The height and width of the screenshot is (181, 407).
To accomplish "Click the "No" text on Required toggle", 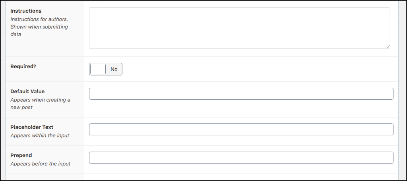I will click(114, 69).
